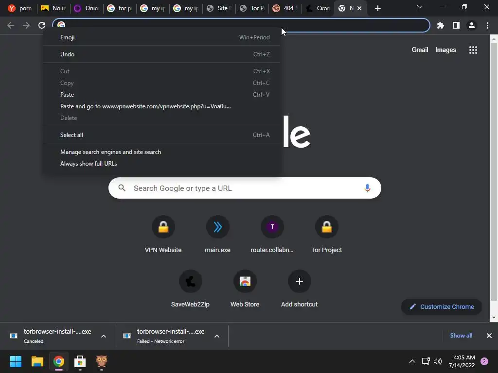Switch to the first 'porn' tab
Screen dimensions: 498x373
pos(19,8)
